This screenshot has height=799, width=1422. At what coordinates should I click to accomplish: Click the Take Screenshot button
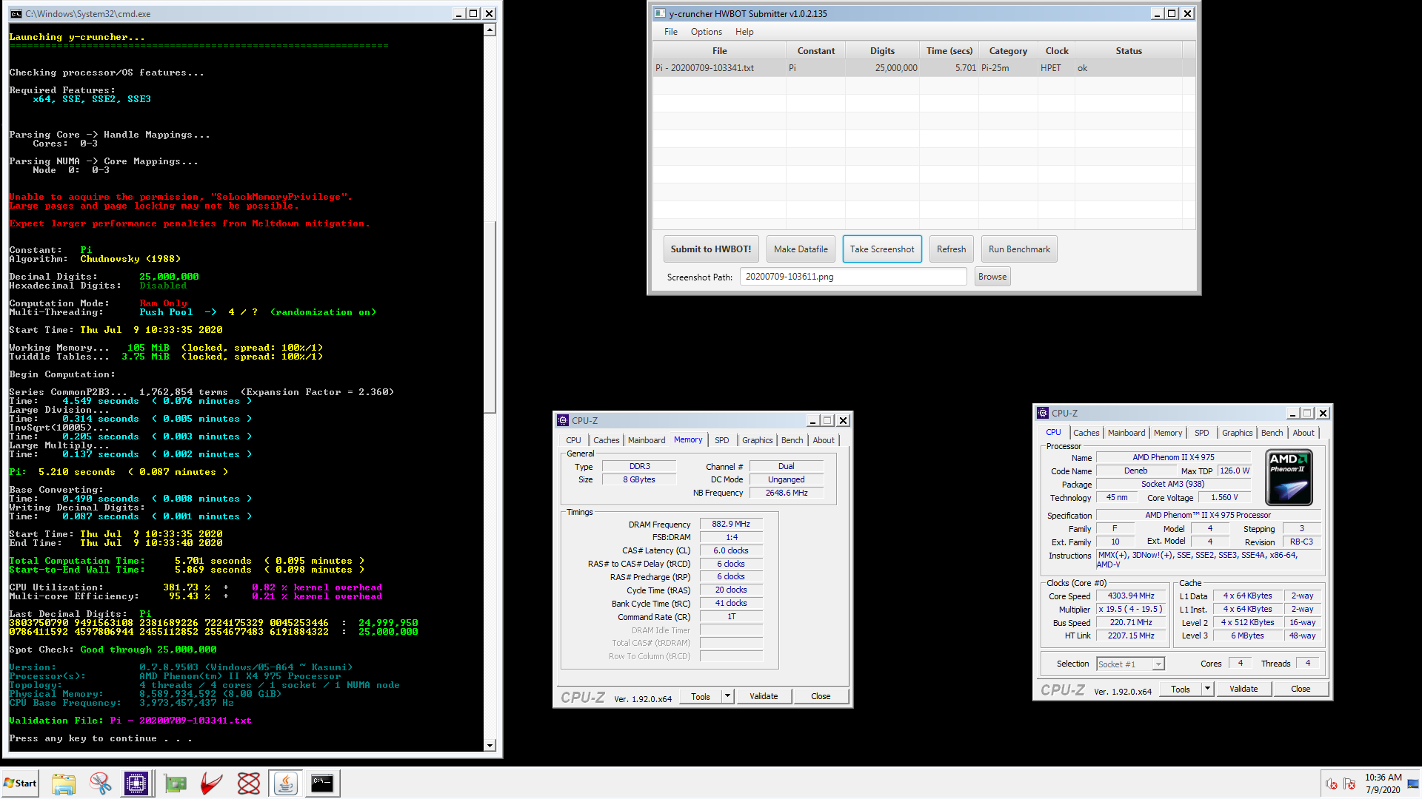point(882,249)
